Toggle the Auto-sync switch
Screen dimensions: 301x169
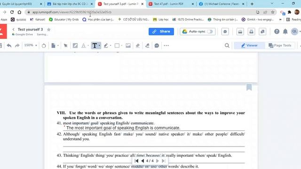[x=210, y=31]
